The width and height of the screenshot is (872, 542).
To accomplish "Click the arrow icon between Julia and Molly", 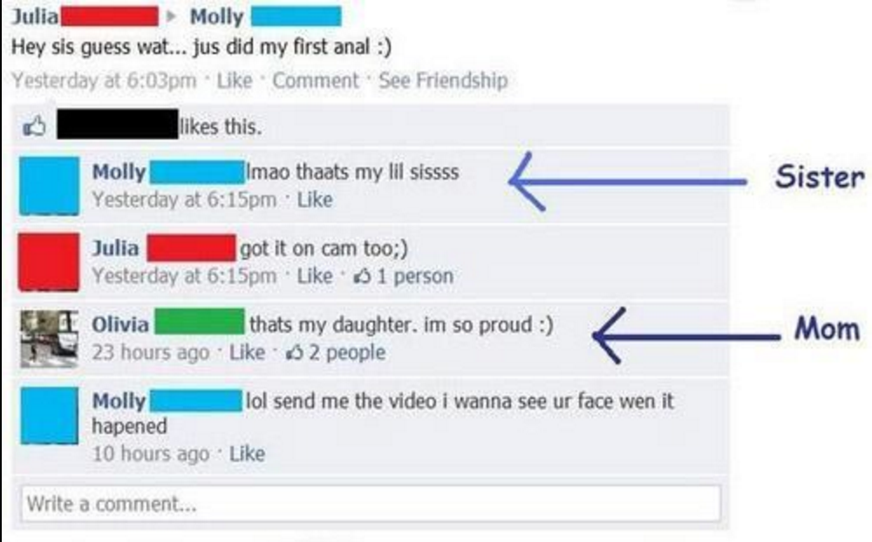I will pyautogui.click(x=171, y=17).
